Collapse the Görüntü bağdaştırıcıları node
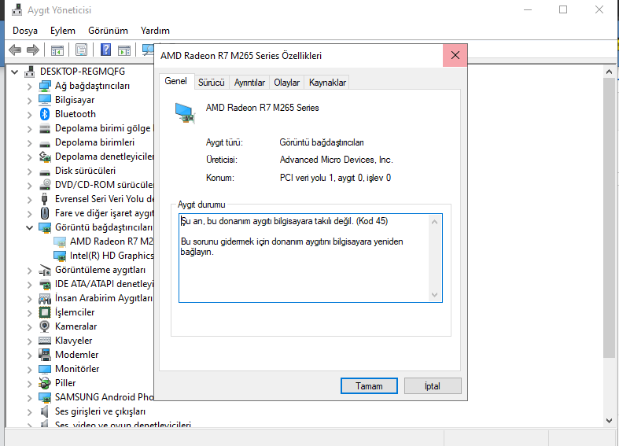This screenshot has height=446, width=619. tap(29, 227)
